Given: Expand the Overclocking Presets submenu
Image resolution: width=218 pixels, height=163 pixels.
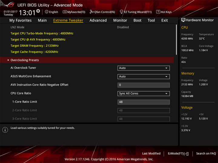Looking at the screenshot, I should click(x=87, y=60).
